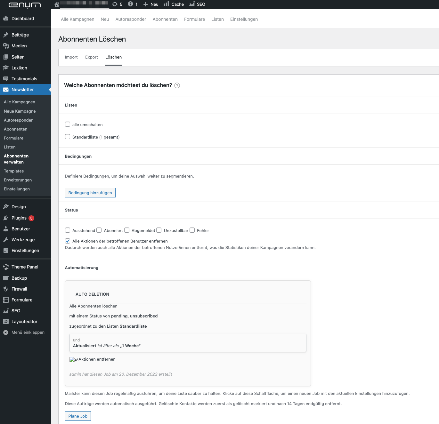Viewport: 439px width, 424px height.
Task: Switch to the Import tab
Action: click(71, 57)
